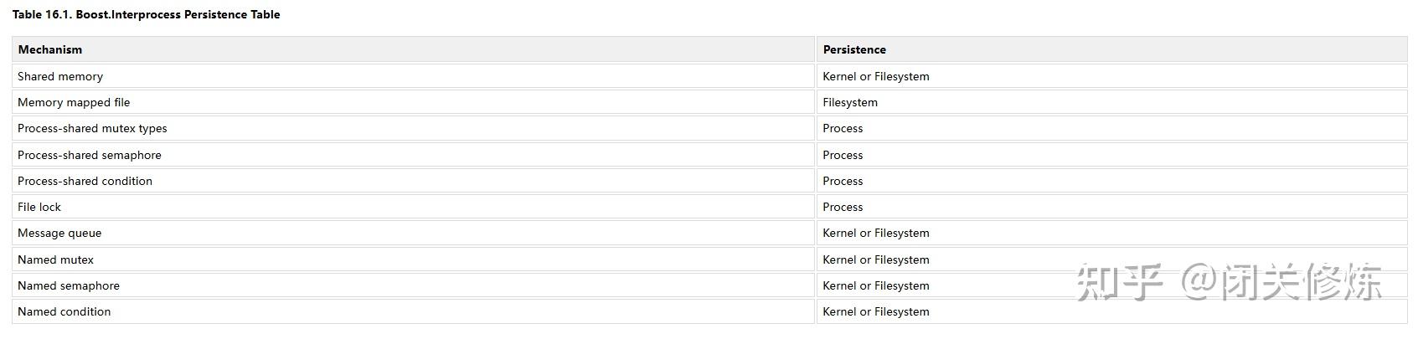The width and height of the screenshot is (1418, 339).
Task: Click the 'Mechanism' column header
Action: pyautogui.click(x=50, y=49)
